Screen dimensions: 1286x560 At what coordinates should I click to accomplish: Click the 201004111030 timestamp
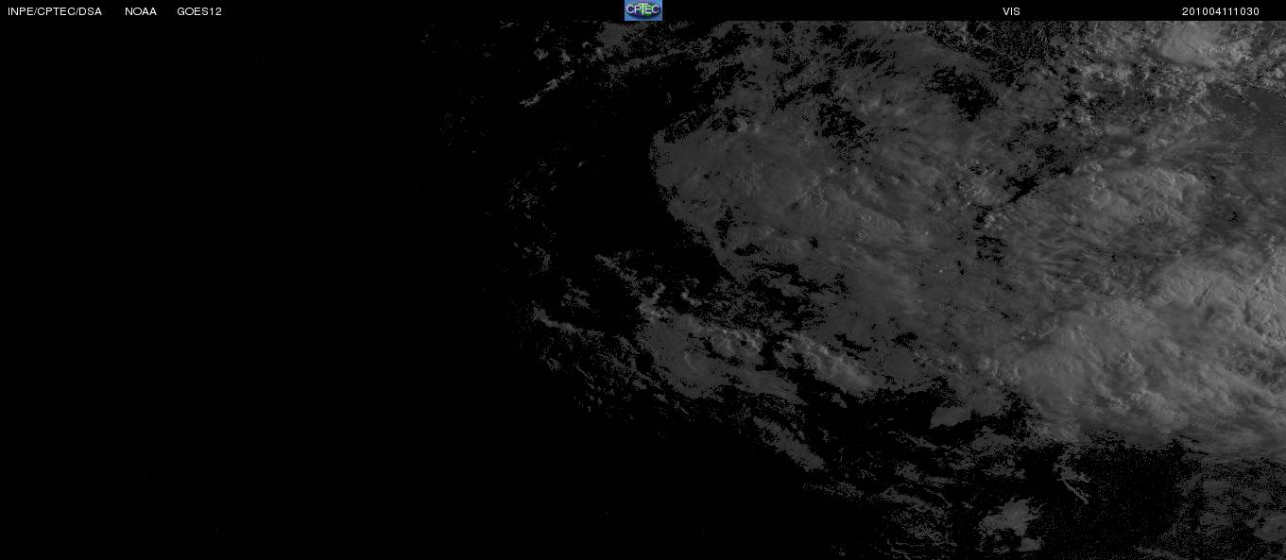[1221, 11]
